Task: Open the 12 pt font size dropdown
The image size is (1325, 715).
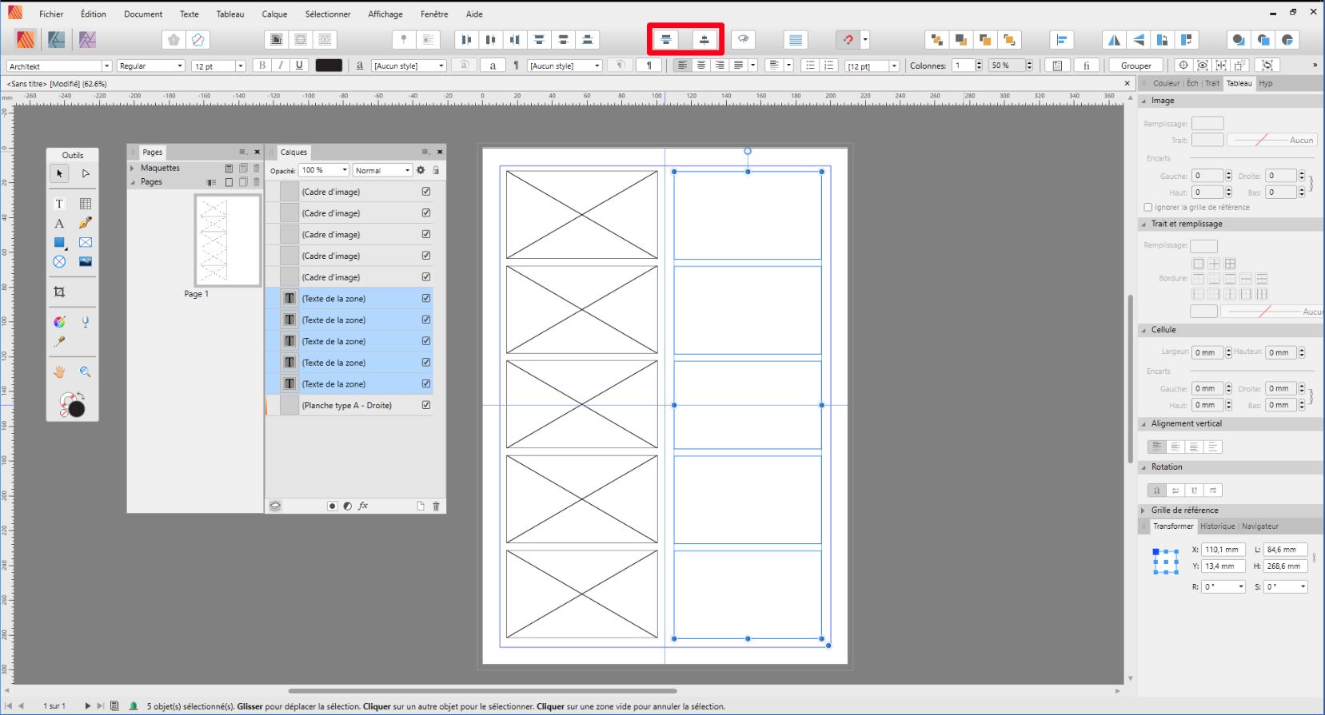Action: click(240, 66)
